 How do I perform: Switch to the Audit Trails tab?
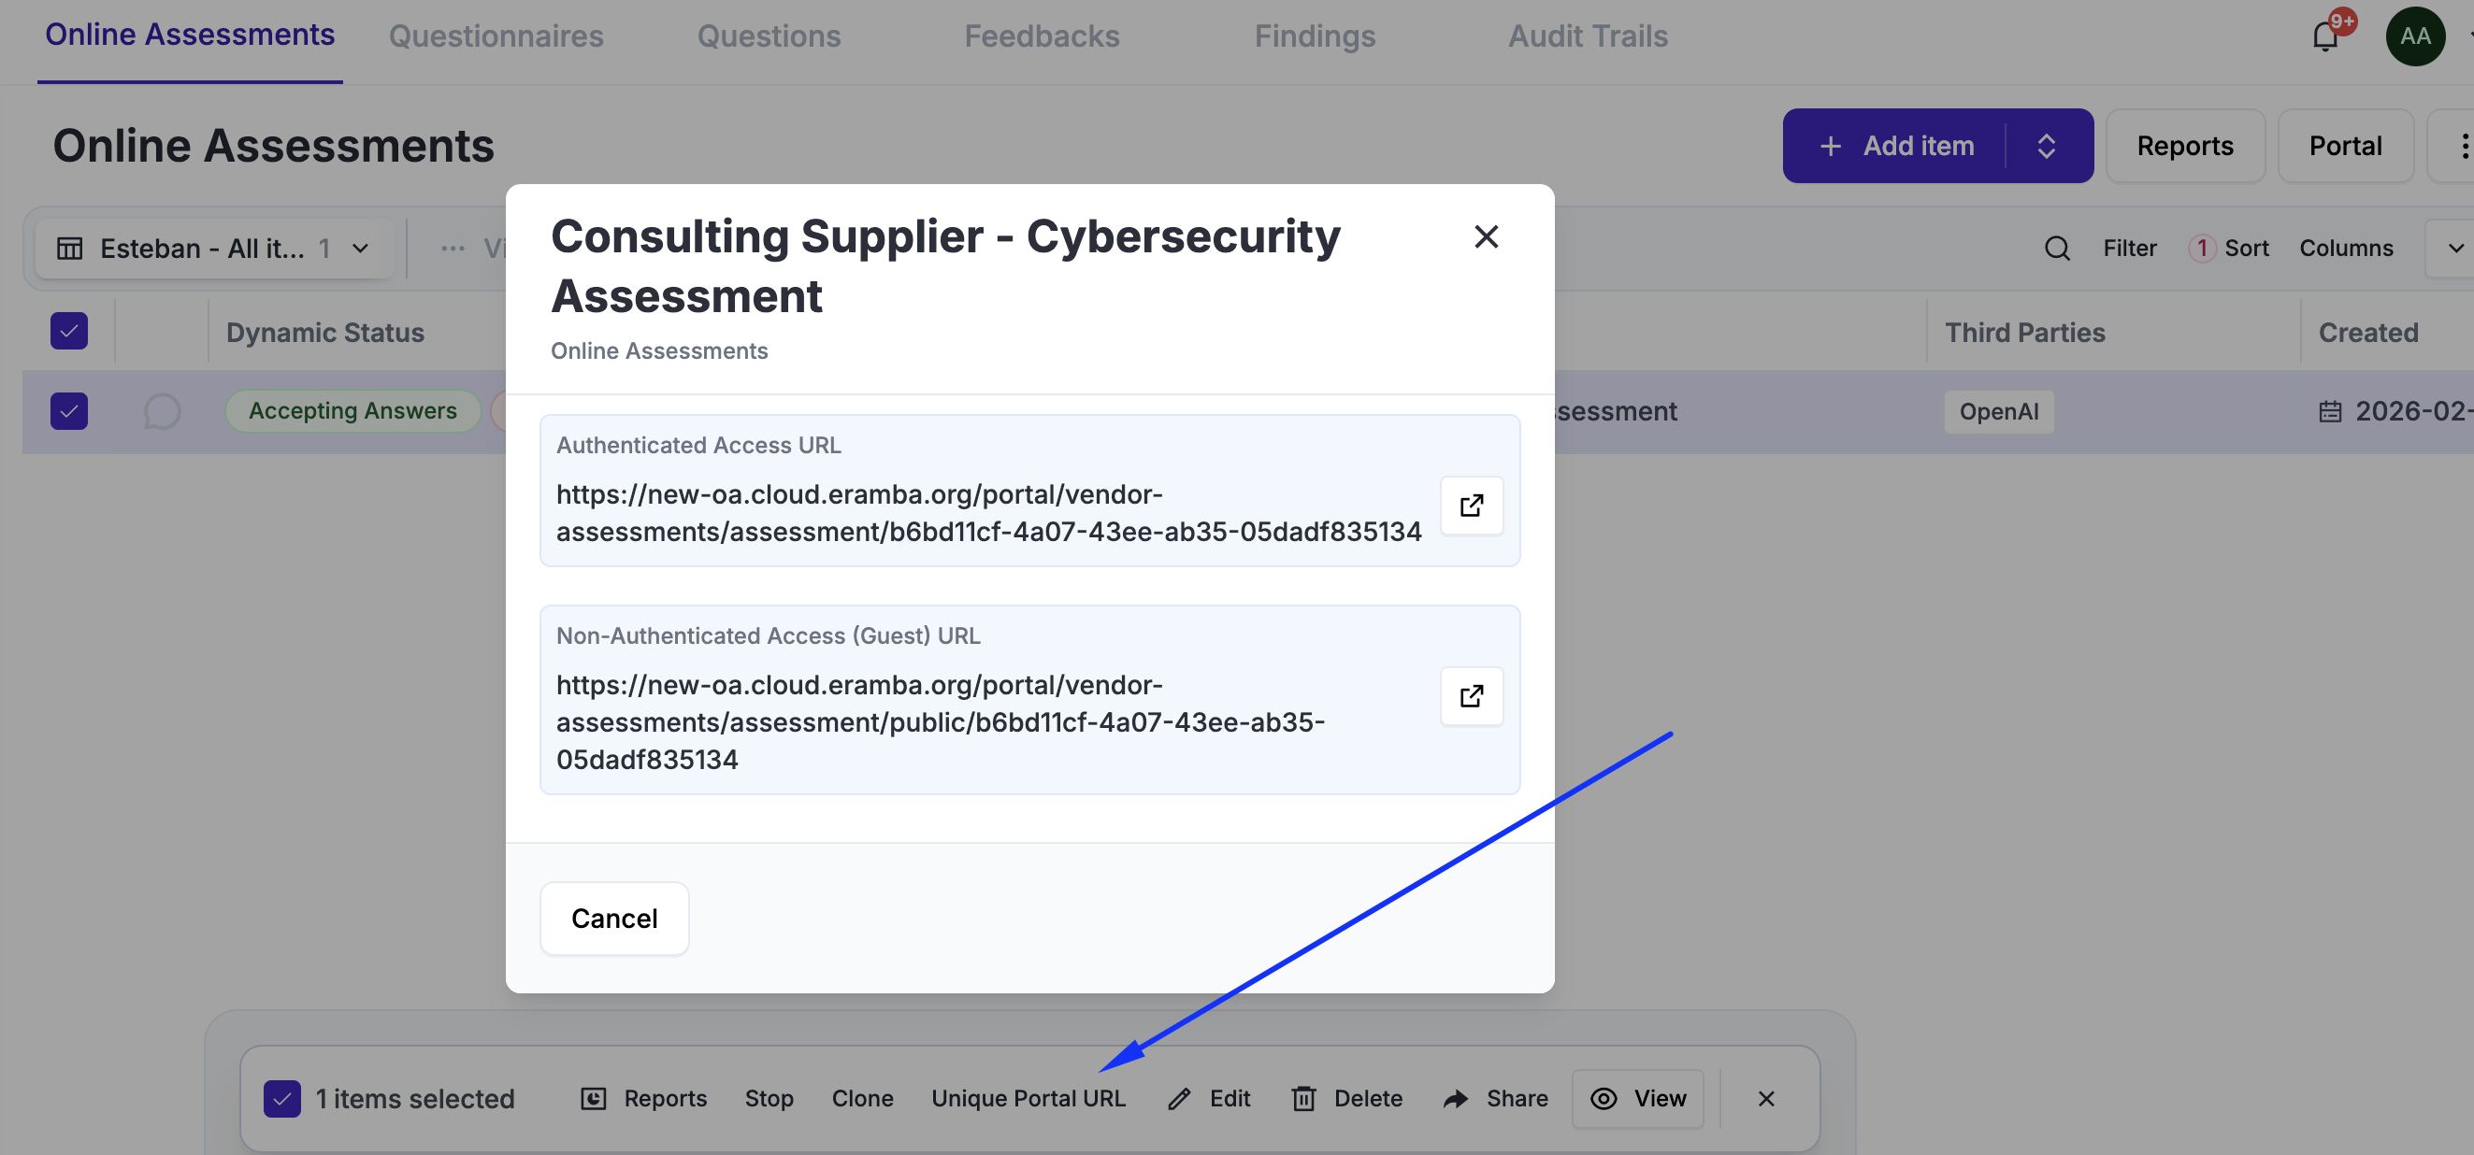[x=1587, y=36]
